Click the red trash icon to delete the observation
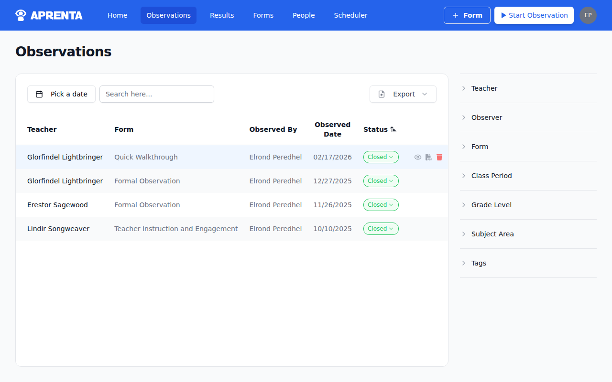The width and height of the screenshot is (612, 382). pos(439,157)
